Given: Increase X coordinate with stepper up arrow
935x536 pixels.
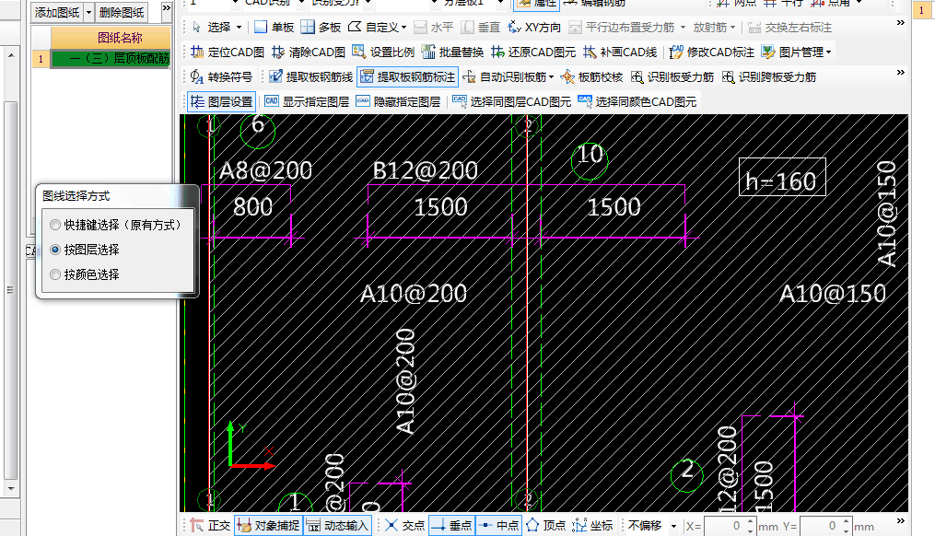Looking at the screenshot, I should 750,521.
